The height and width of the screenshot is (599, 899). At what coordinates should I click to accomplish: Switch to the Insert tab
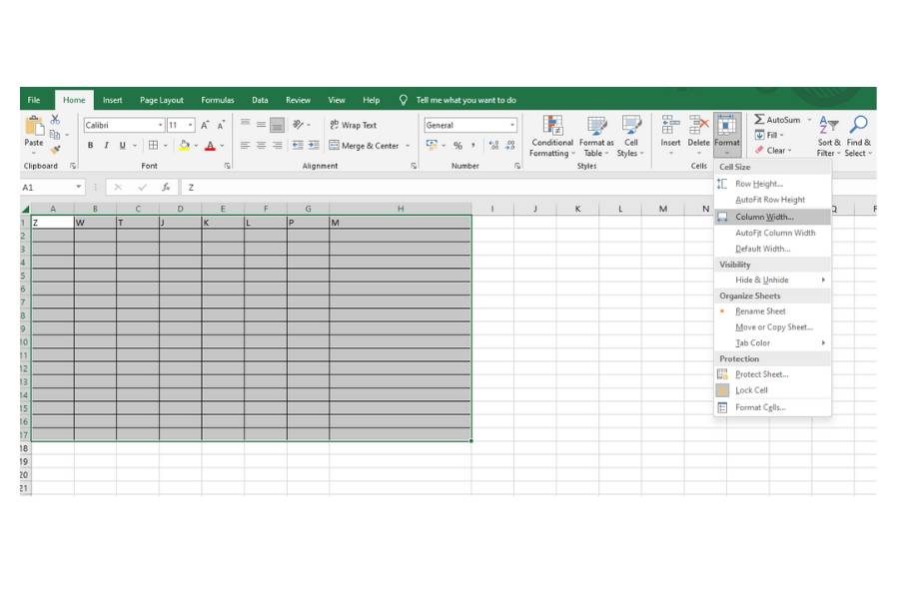112,100
